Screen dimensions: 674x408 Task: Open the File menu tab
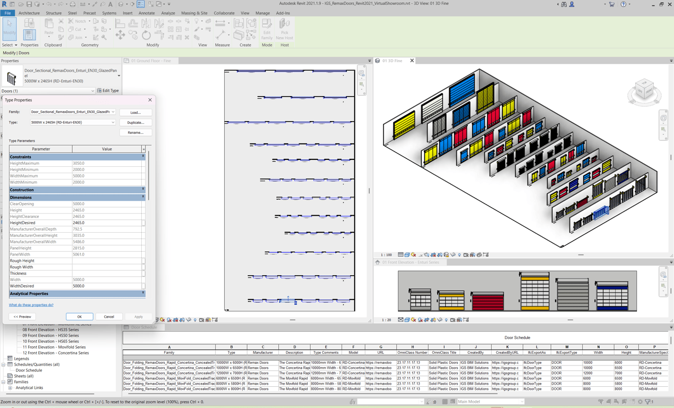[x=7, y=13]
